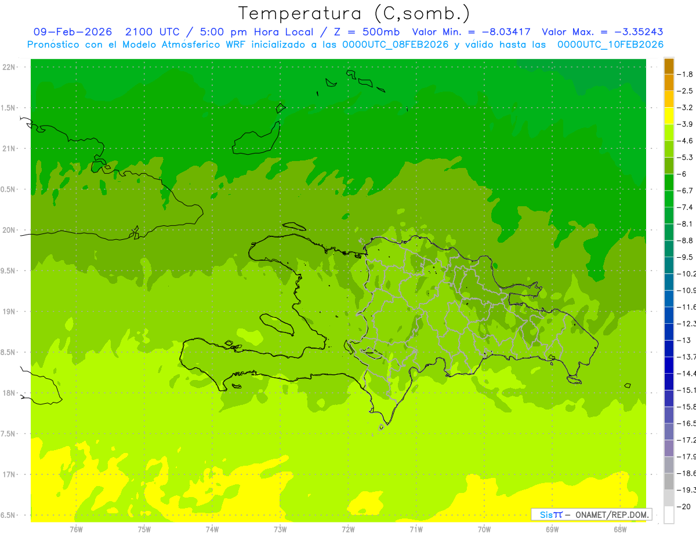The width and height of the screenshot is (696, 537).
Task: Click the '-6' colorbar label
Action: point(682,174)
